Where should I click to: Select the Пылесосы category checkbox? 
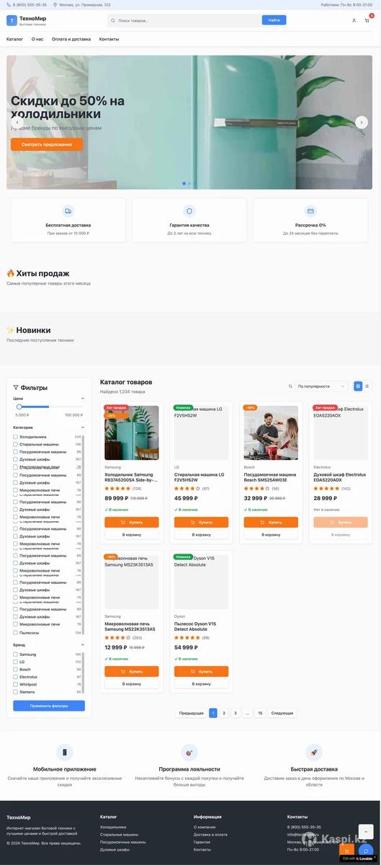(x=15, y=632)
